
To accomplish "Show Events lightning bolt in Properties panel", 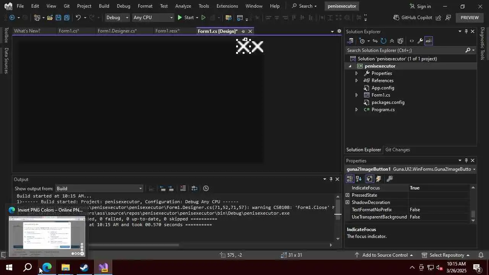I will [x=379, y=179].
